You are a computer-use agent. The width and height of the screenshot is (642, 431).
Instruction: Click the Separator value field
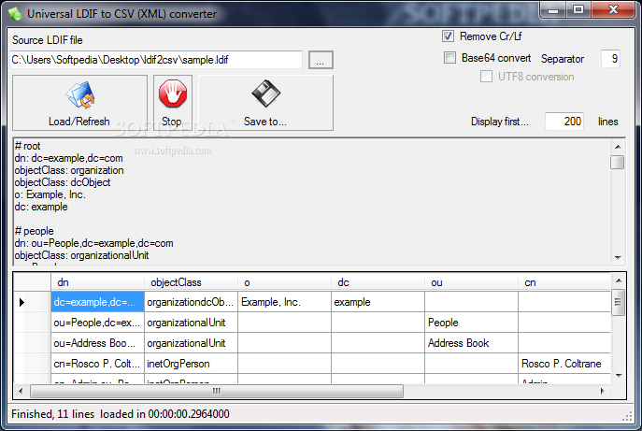click(610, 59)
